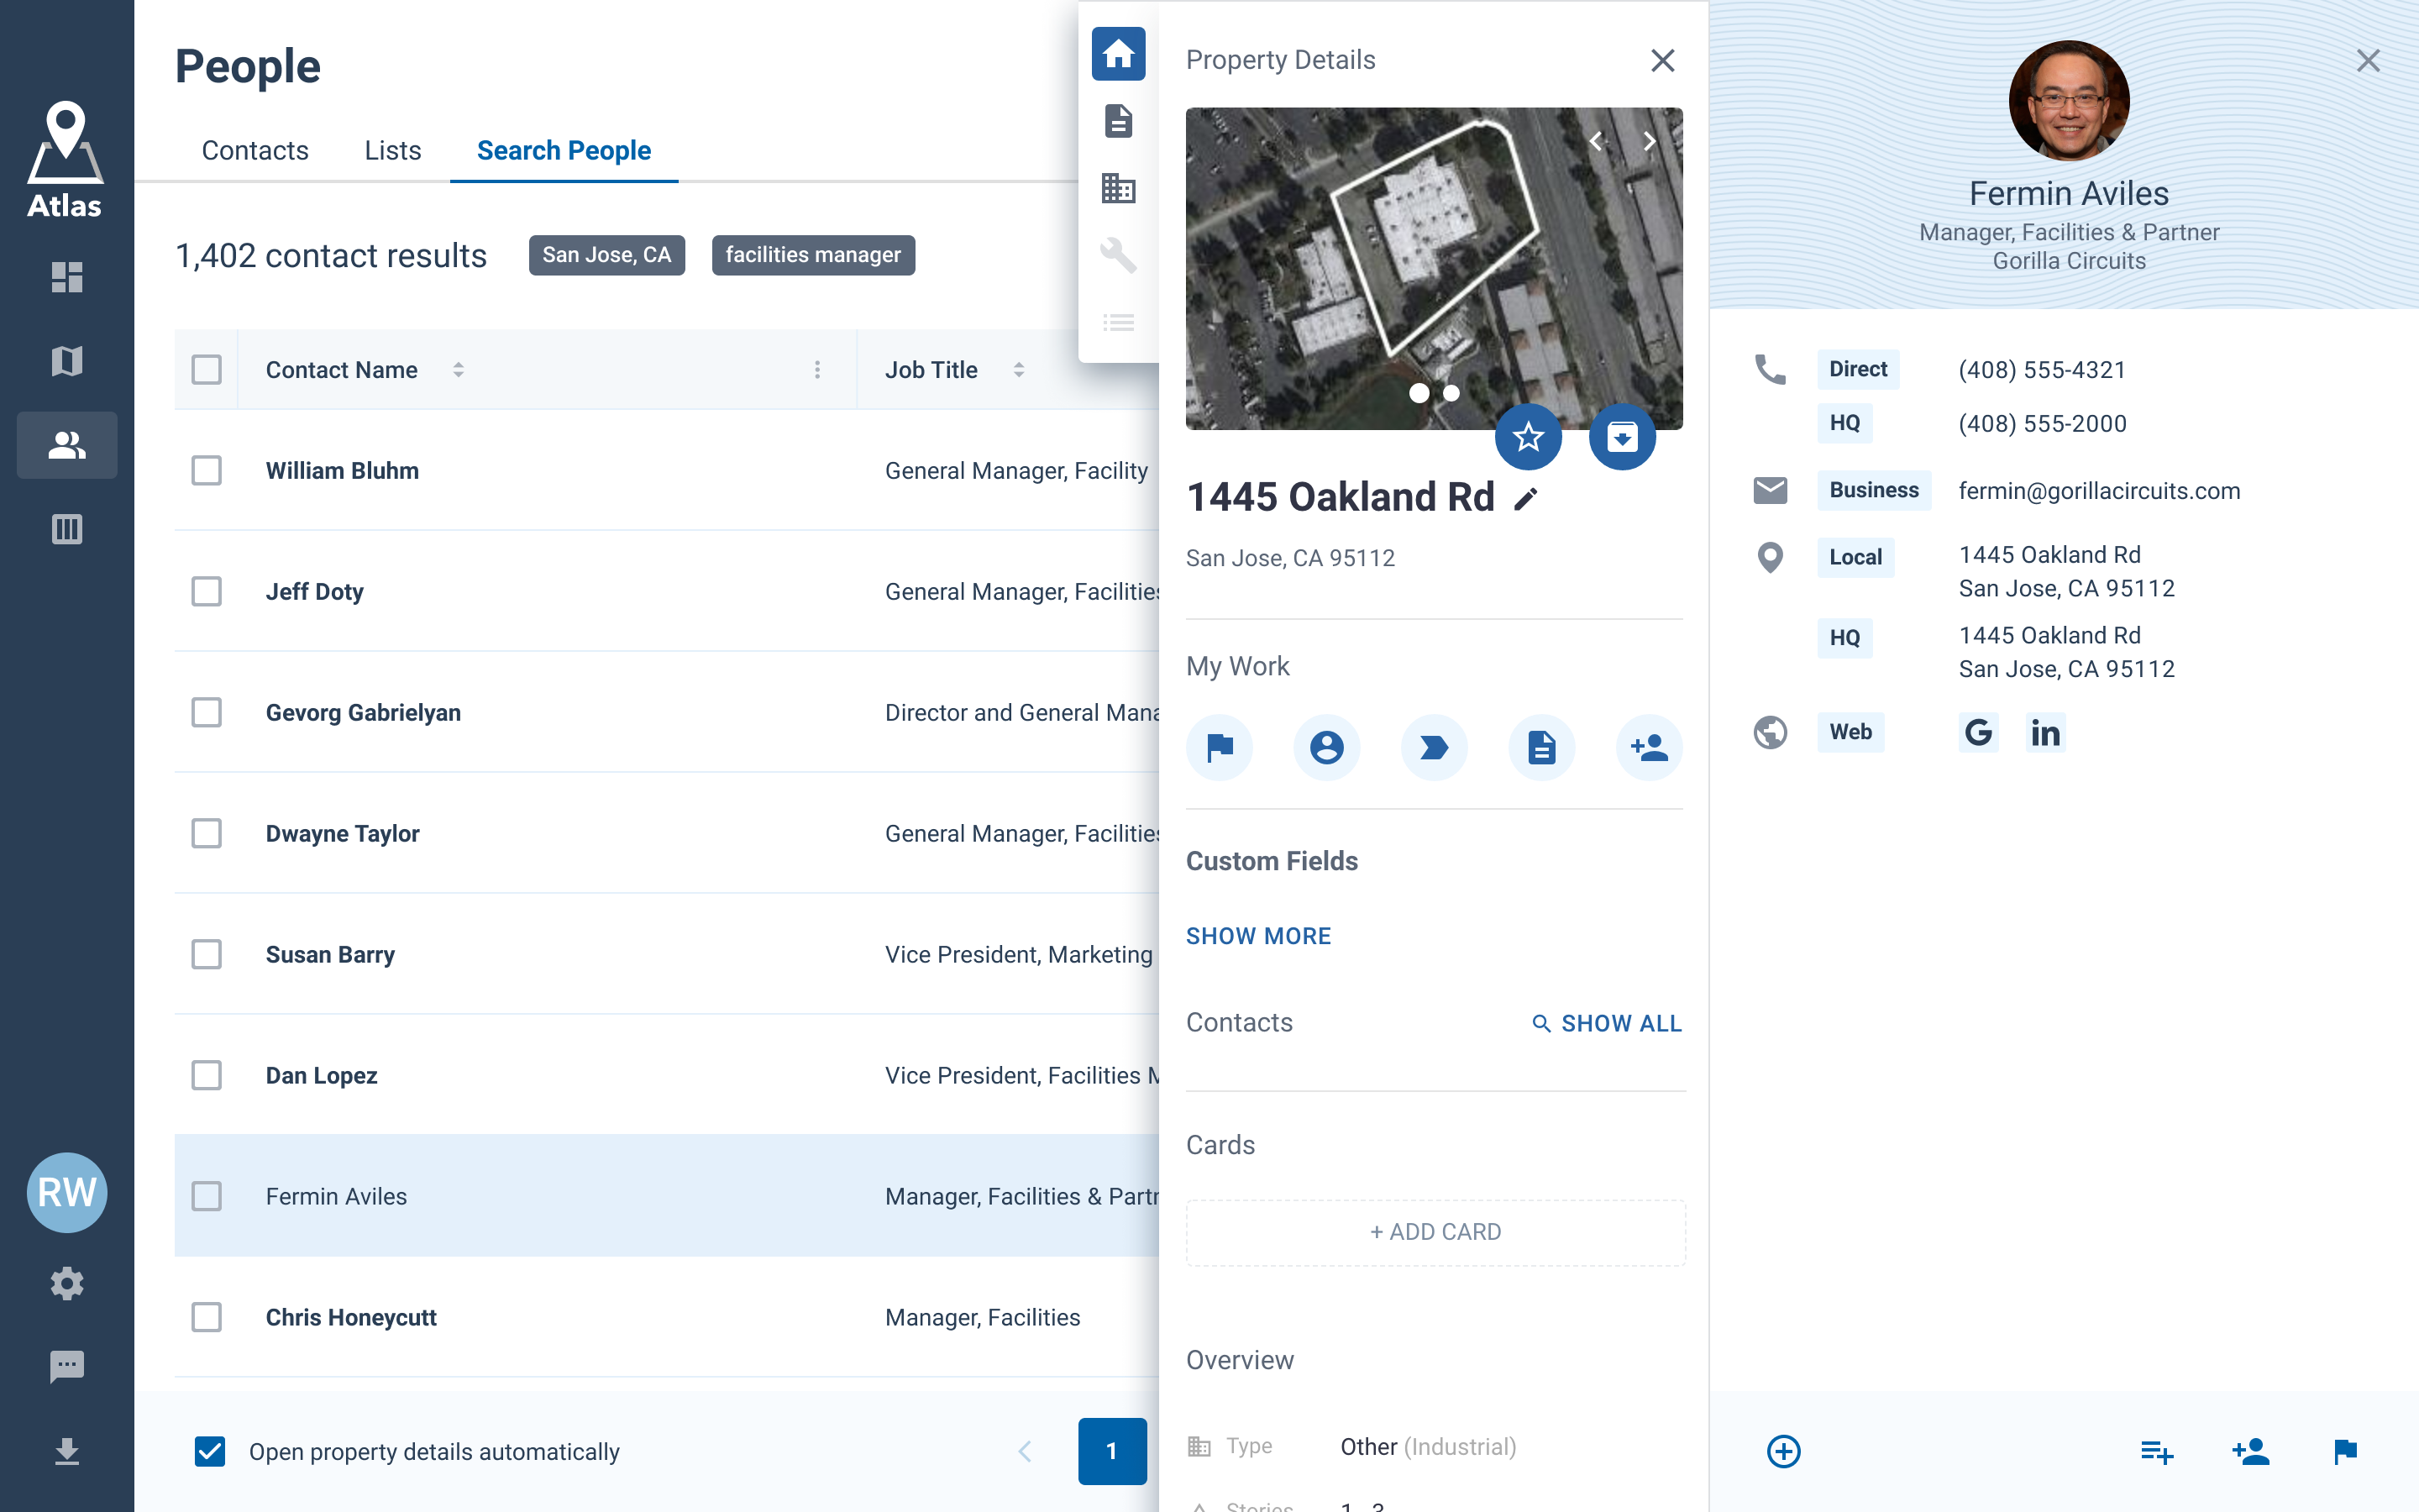Check the box next to William Bluhm
Screen dimensions: 2419x1512
207,471
